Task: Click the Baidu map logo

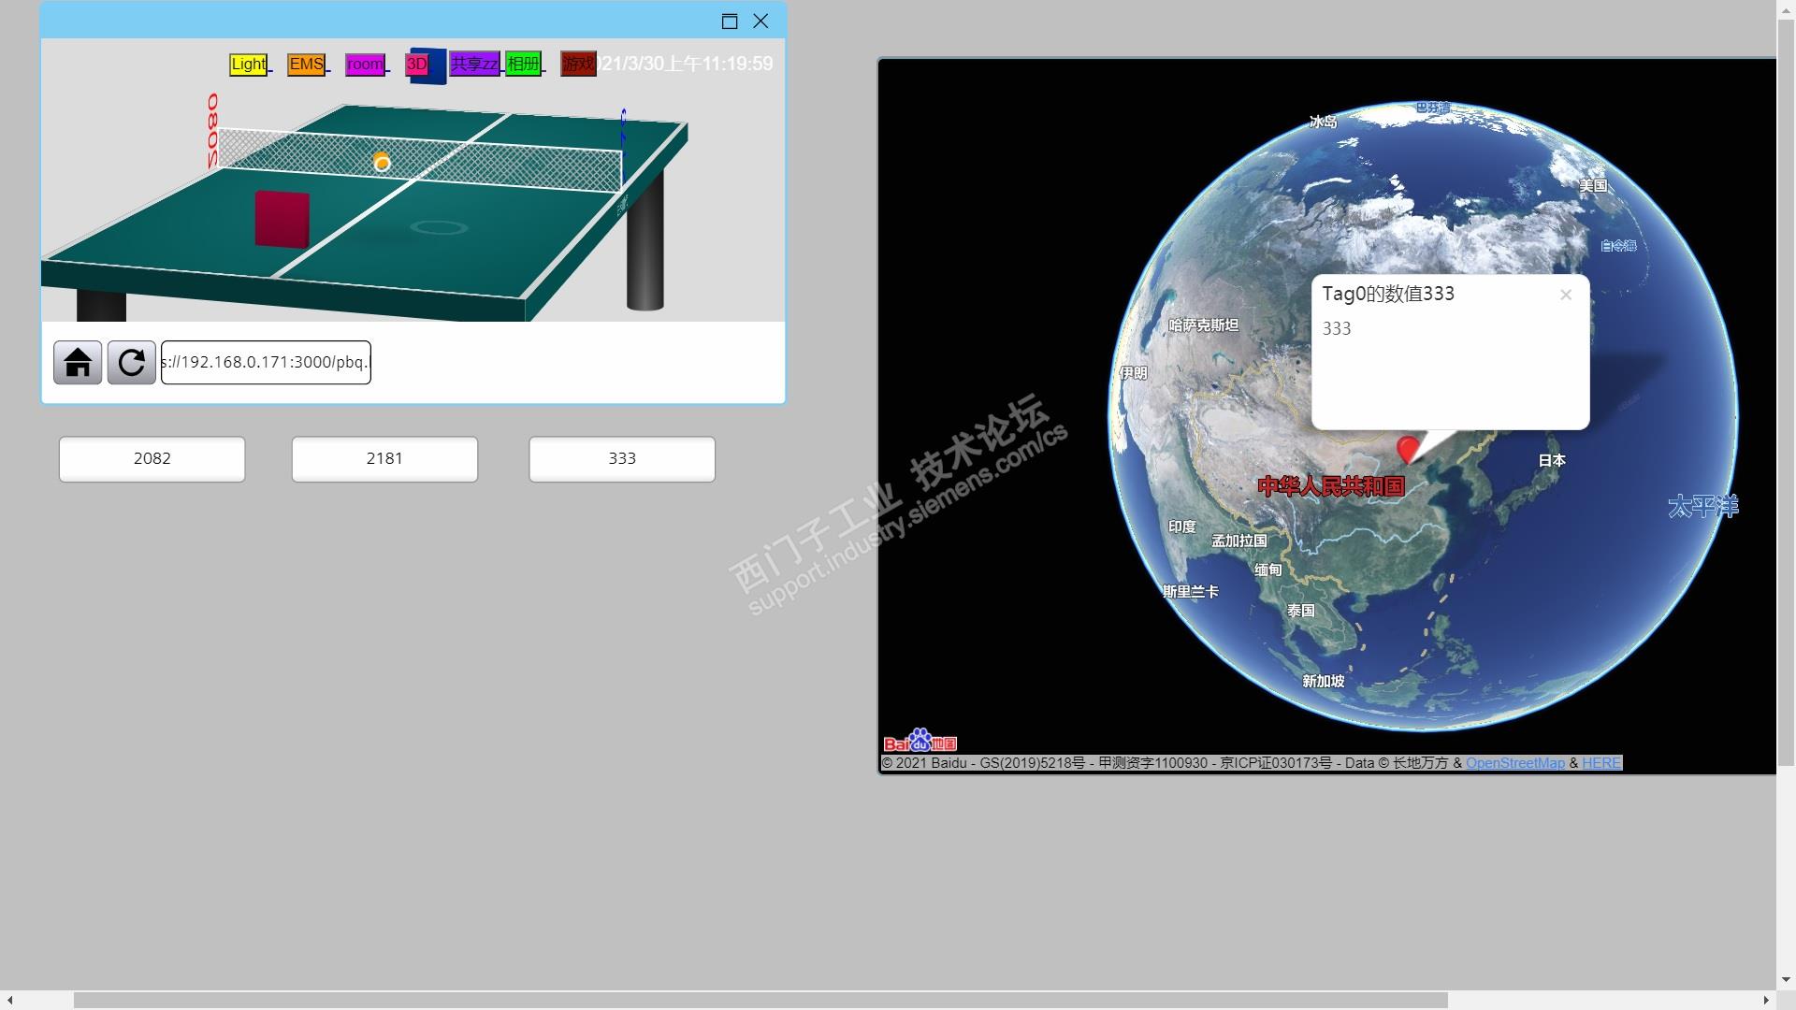Action: pos(920,742)
